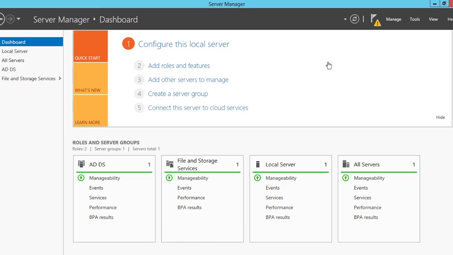Select Dashboard in the navigation pane
Viewport: 453px width, 255px height.
click(31, 42)
